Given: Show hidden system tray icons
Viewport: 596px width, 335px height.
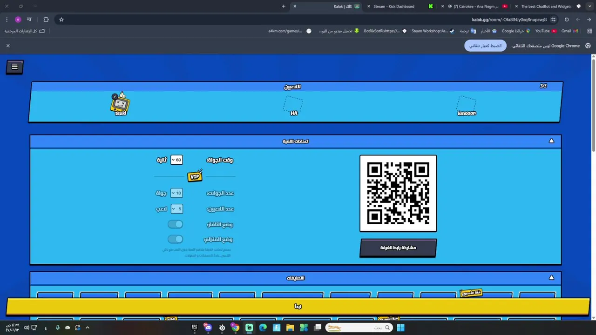Looking at the screenshot, I should coord(87,328).
